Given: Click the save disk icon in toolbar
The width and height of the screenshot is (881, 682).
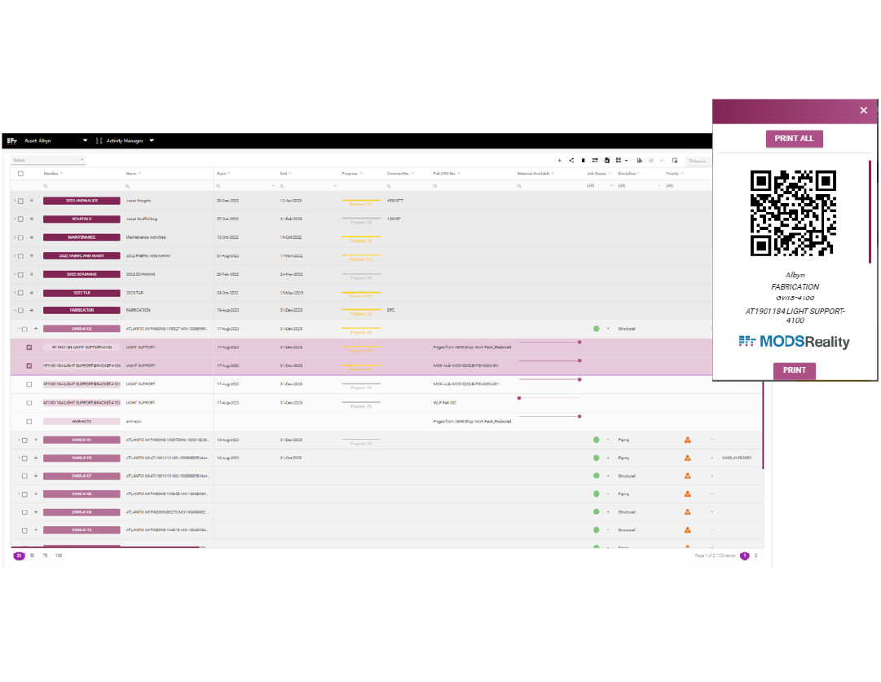Looking at the screenshot, I should (x=651, y=160).
